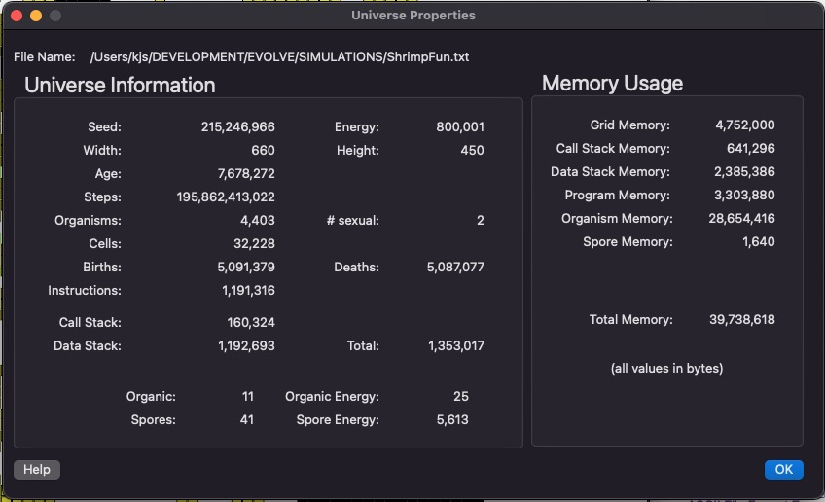Click the Universe Properties title bar
The image size is (825, 502).
413,16
